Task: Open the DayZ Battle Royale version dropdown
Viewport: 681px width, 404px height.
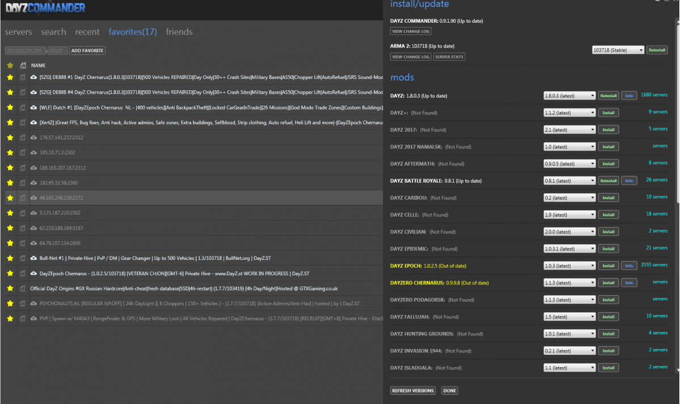Action: (x=569, y=180)
